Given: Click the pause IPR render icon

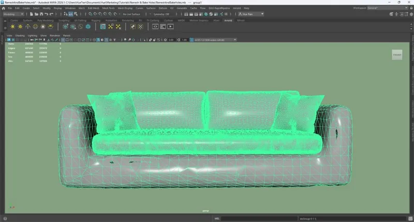Looking at the screenshot, I should tap(226, 14).
